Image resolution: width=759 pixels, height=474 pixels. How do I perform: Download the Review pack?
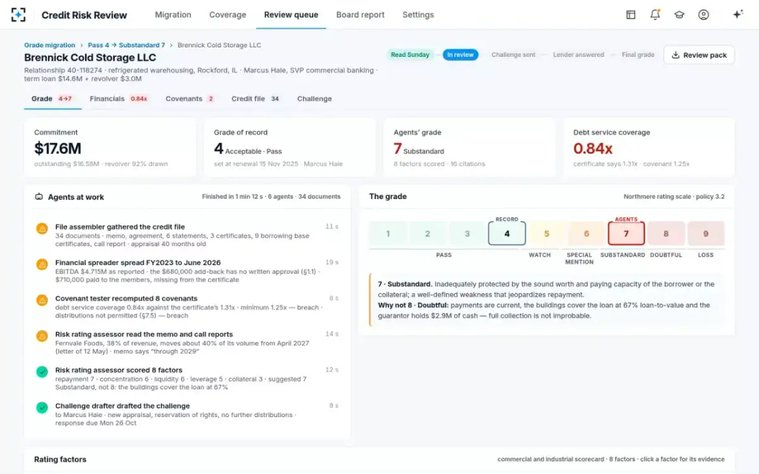coord(699,55)
